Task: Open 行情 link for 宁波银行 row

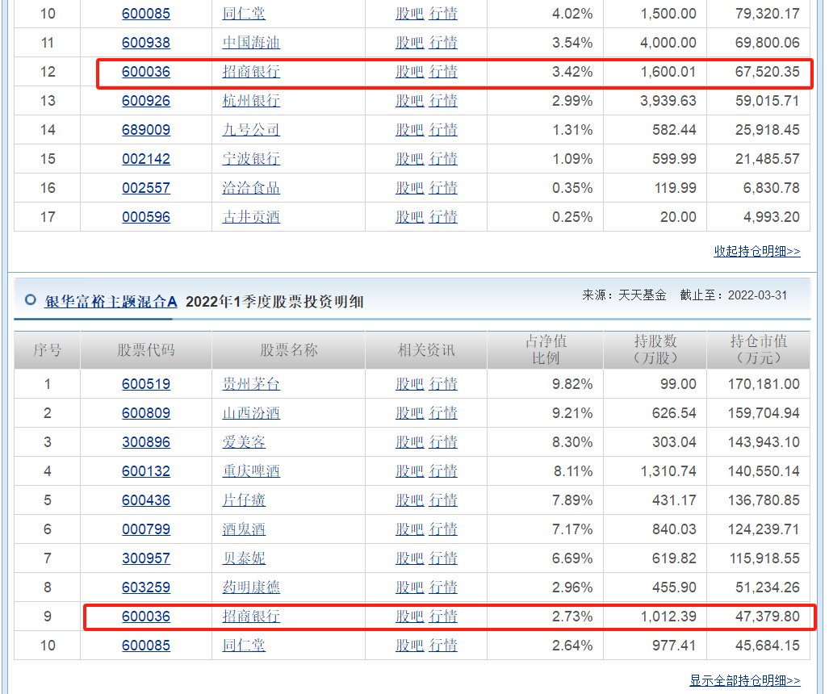Action: coord(443,158)
